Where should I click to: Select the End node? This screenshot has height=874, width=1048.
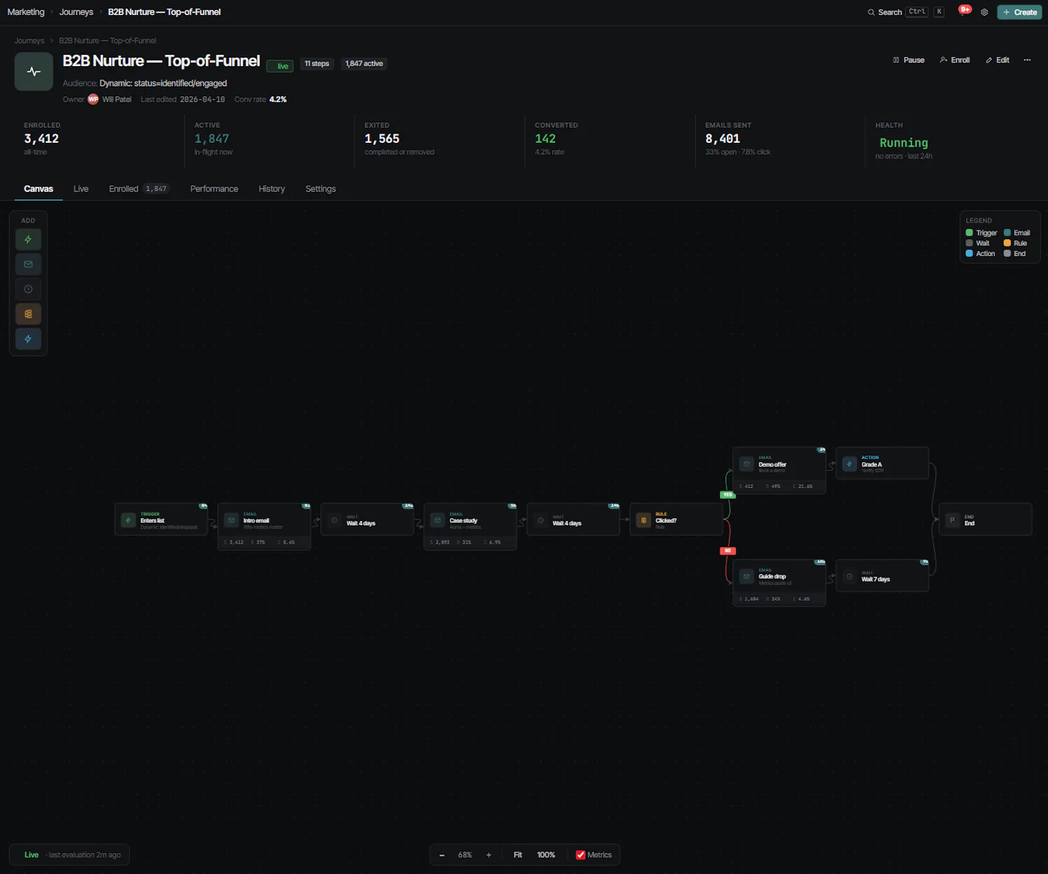pyautogui.click(x=985, y=520)
